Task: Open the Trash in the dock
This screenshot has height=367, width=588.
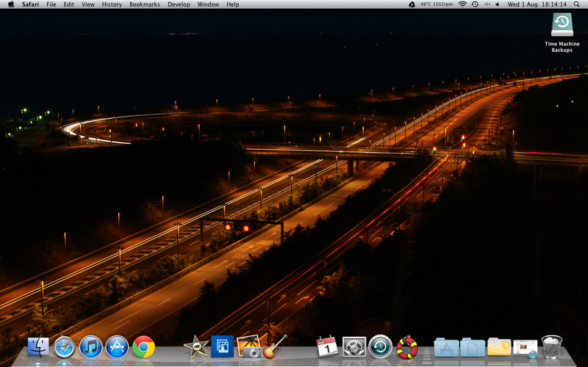Action: click(551, 346)
